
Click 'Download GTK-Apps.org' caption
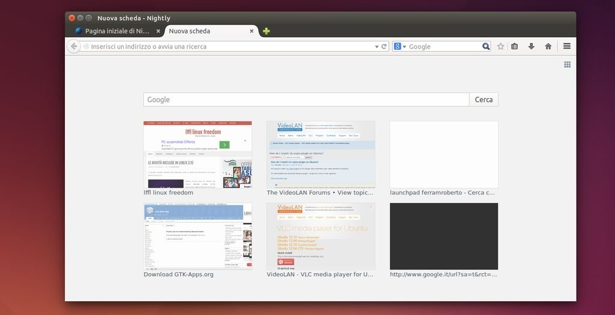(x=178, y=274)
